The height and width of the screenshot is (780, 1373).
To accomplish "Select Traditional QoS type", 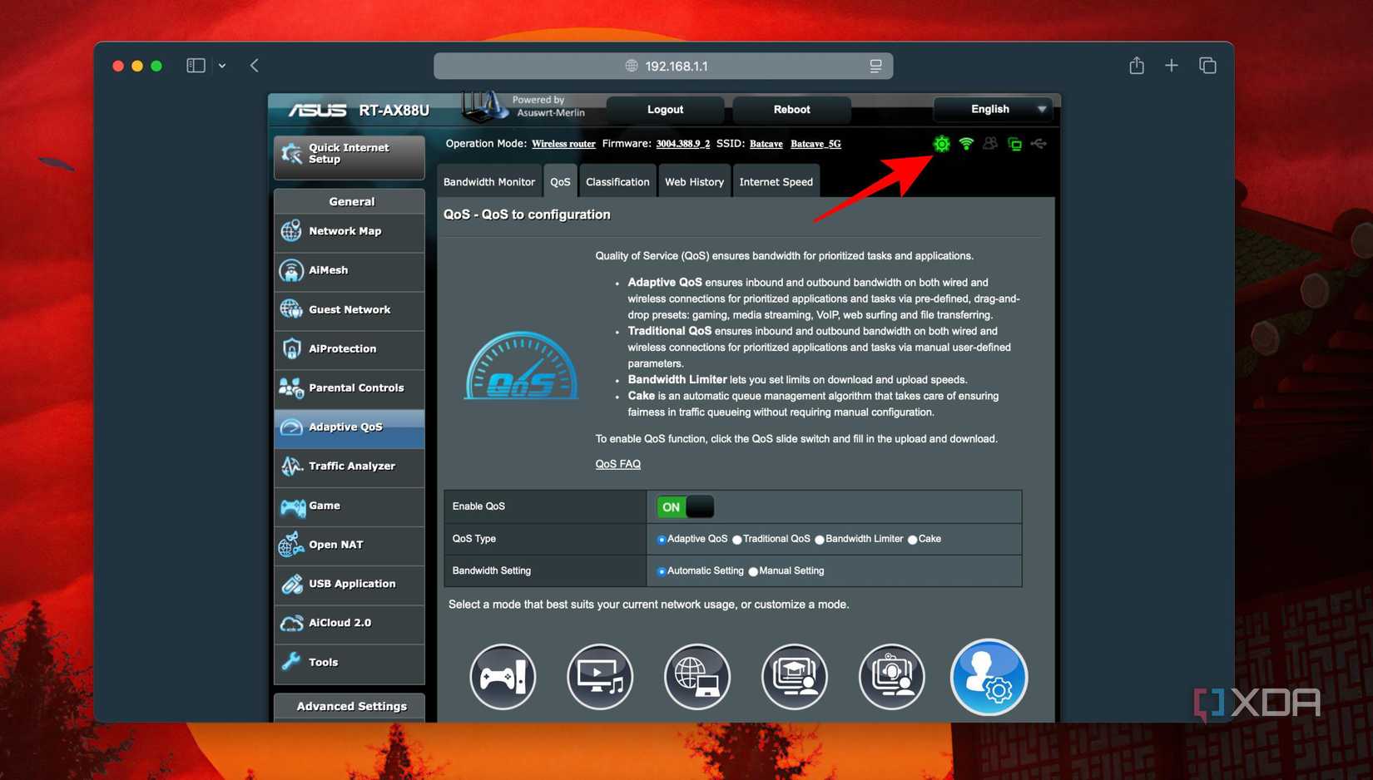I will click(x=737, y=539).
